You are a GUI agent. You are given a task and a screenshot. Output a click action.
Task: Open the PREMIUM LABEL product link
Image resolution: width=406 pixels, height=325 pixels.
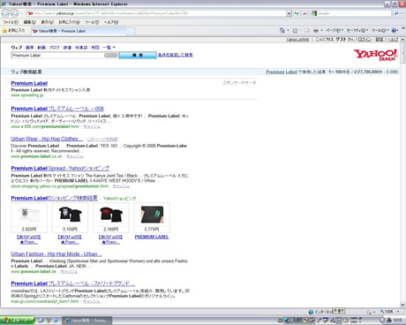point(152,237)
